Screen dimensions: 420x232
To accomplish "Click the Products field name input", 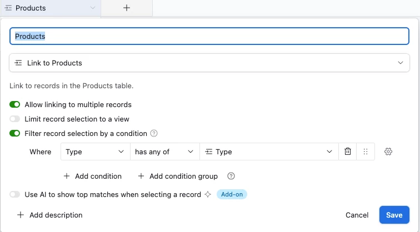I will pyautogui.click(x=209, y=36).
